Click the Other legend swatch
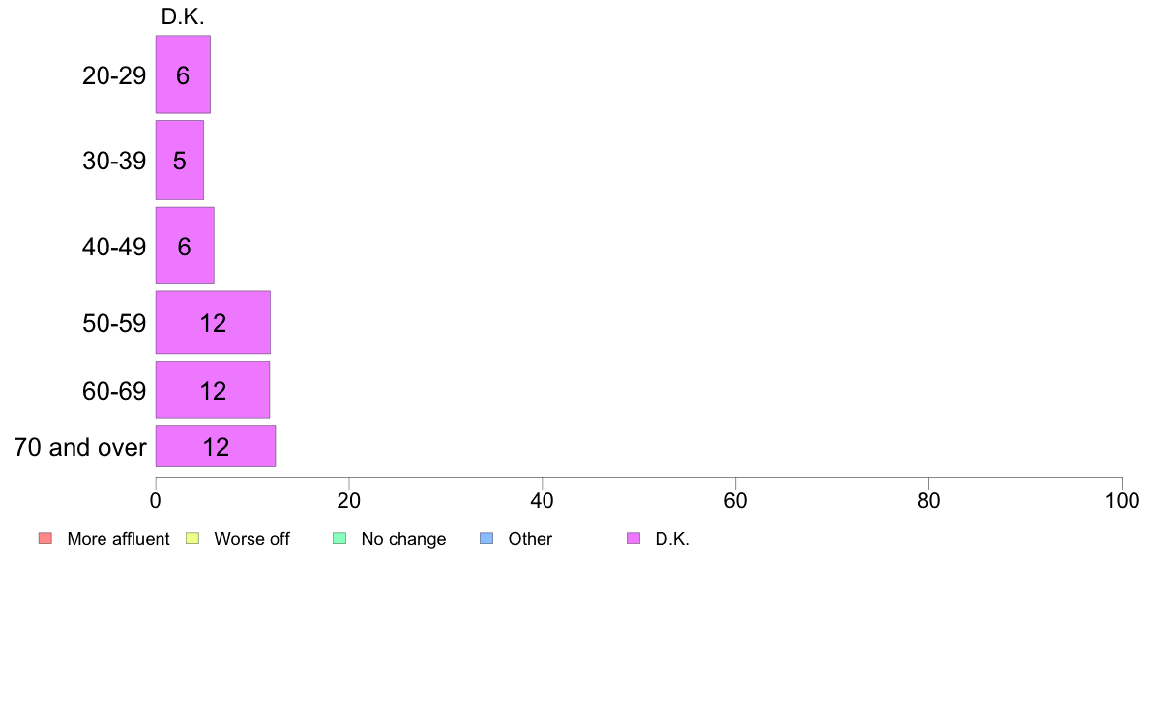 pos(486,538)
